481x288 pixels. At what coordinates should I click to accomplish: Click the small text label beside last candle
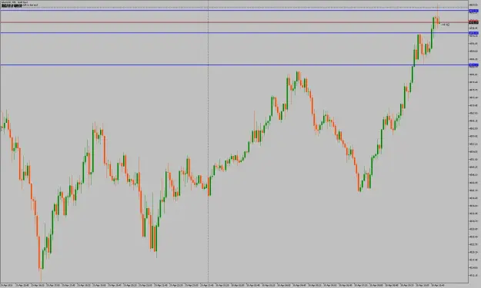(446, 25)
